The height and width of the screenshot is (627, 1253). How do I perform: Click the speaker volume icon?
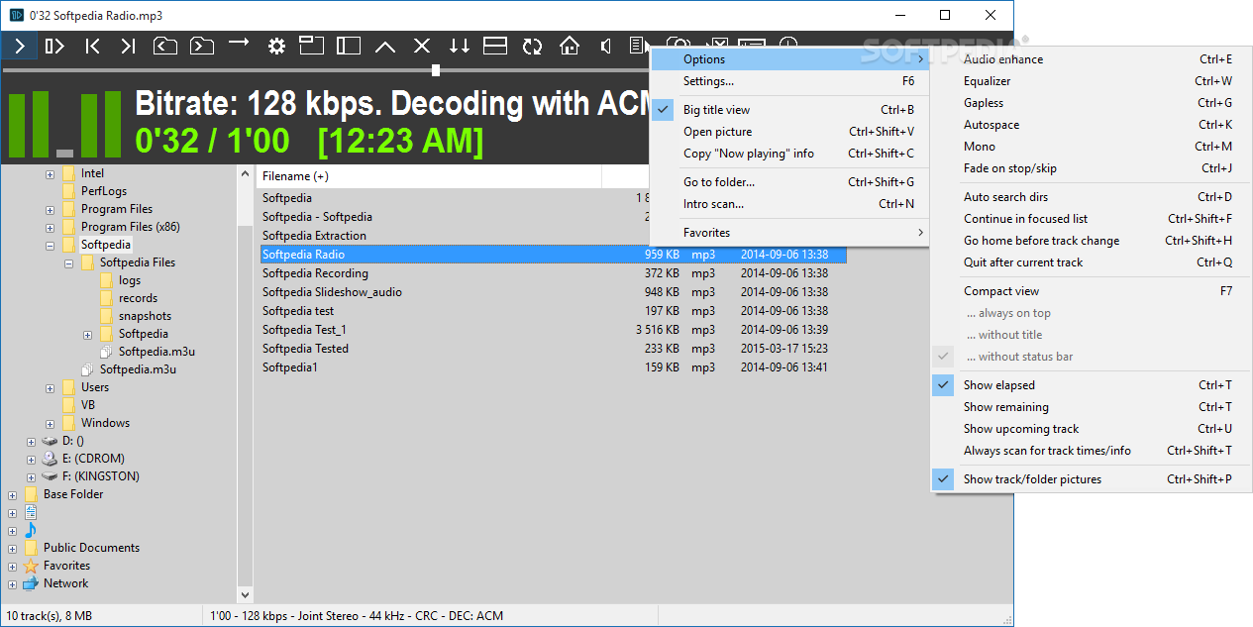point(605,46)
